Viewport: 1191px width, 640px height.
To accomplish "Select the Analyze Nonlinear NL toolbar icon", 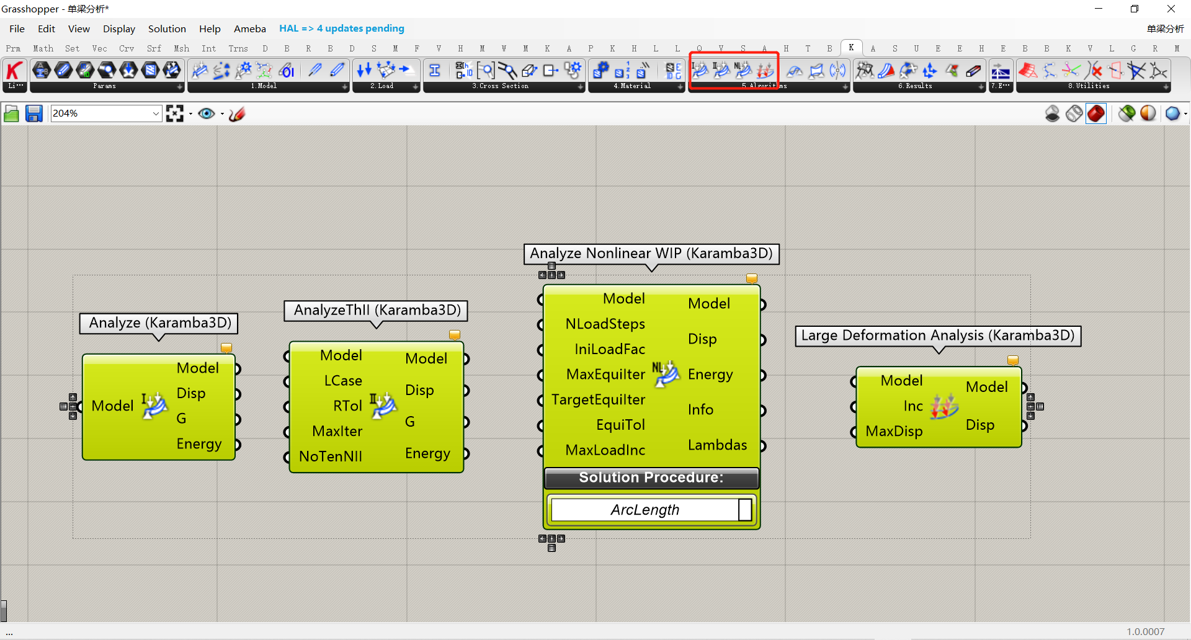I will pos(743,70).
